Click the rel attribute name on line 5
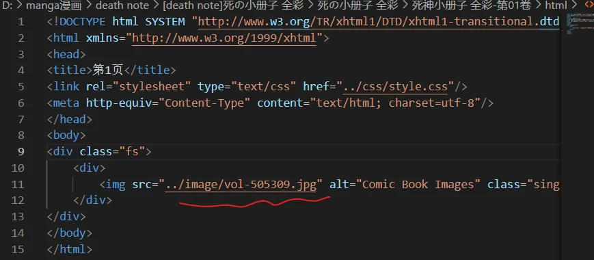 click(96, 87)
